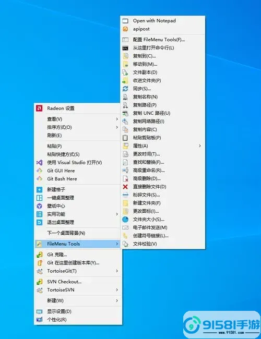This screenshot has width=261, height=339.
Task: Click the red X 直接删除文件 icon
Action: (125, 187)
